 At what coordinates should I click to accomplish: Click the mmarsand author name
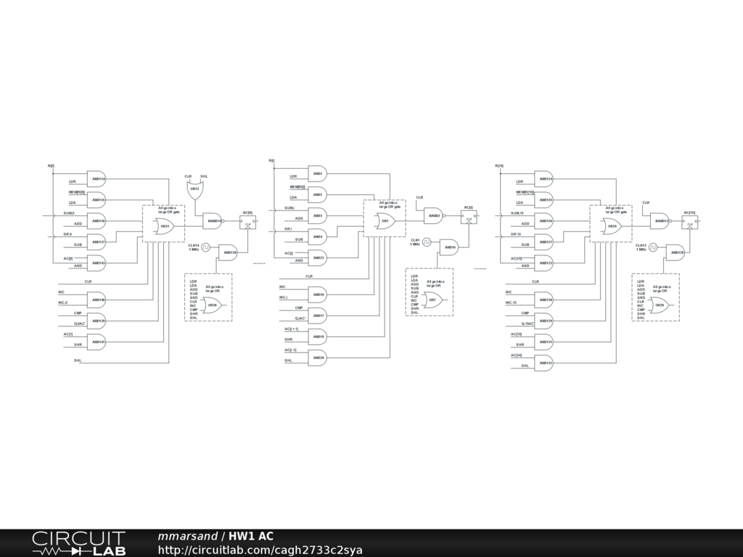[187, 536]
